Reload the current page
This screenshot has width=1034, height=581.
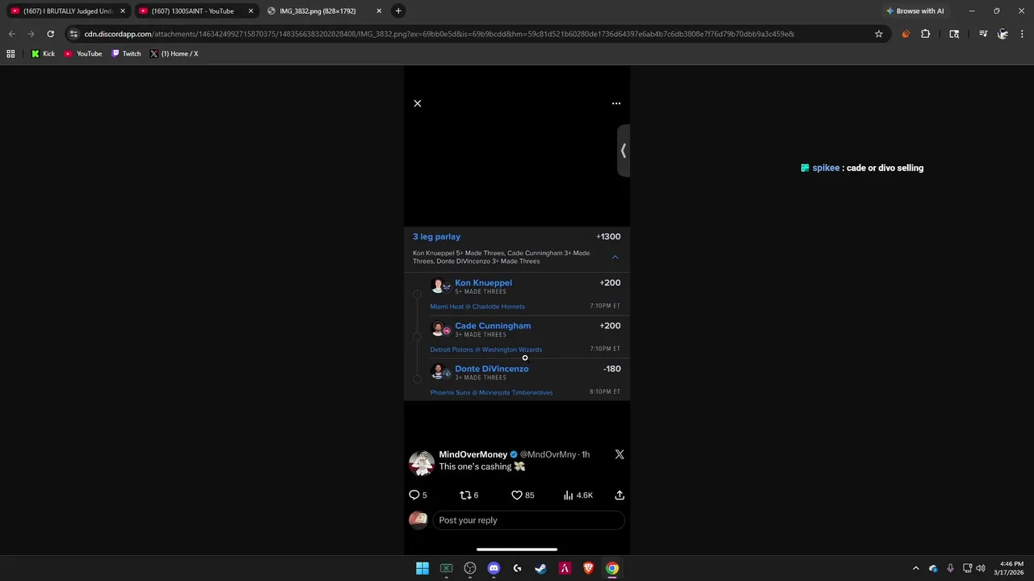(50, 34)
